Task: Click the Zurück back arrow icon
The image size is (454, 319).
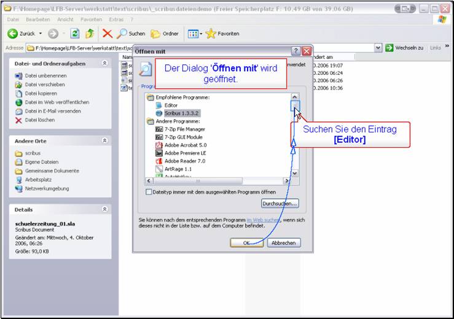Action: tap(12, 34)
